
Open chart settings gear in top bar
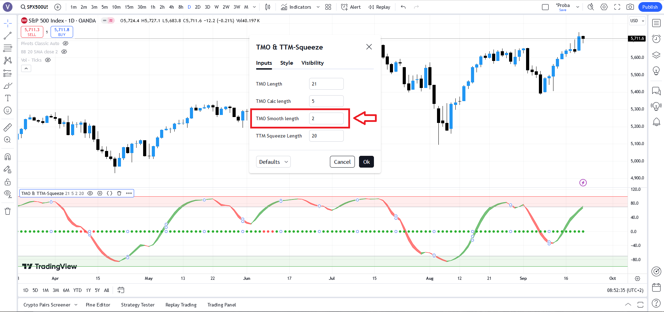(x=604, y=7)
